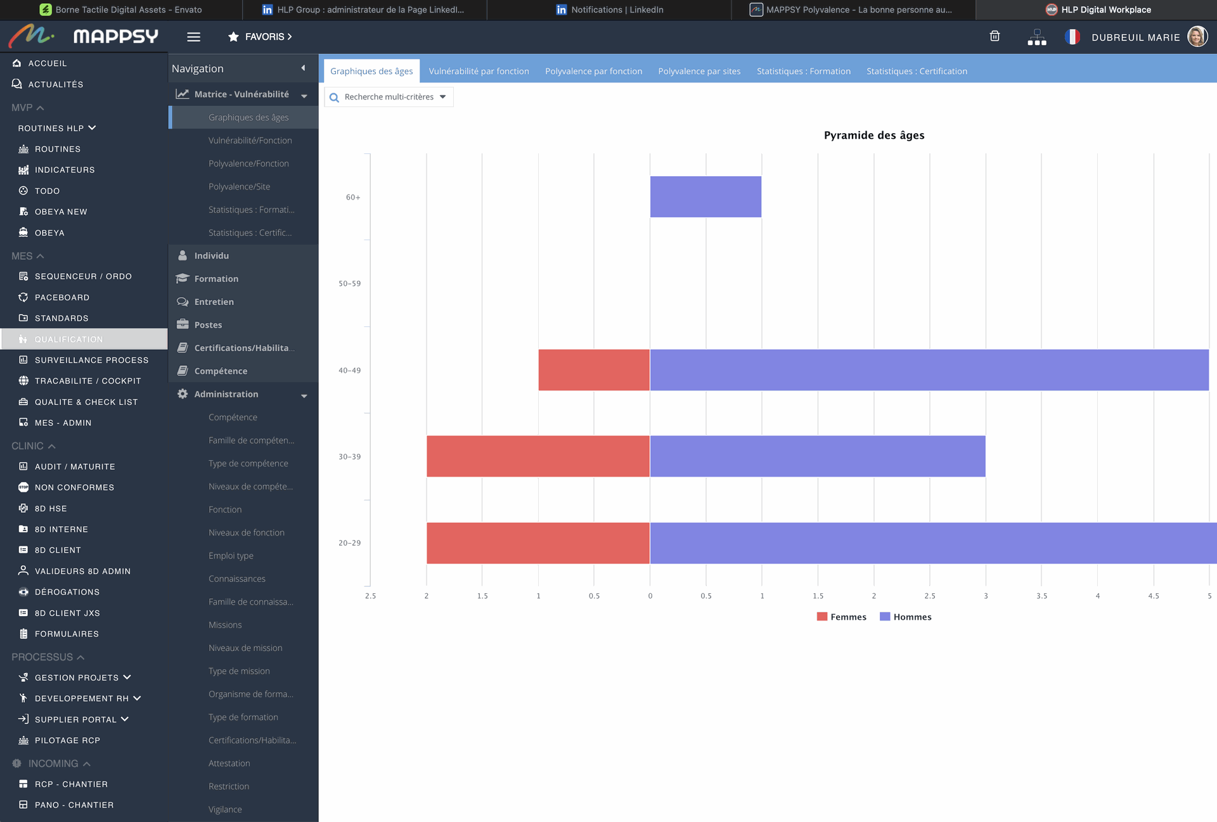Click the Formation graduation cap icon
Image resolution: width=1217 pixels, height=822 pixels.
click(x=183, y=278)
